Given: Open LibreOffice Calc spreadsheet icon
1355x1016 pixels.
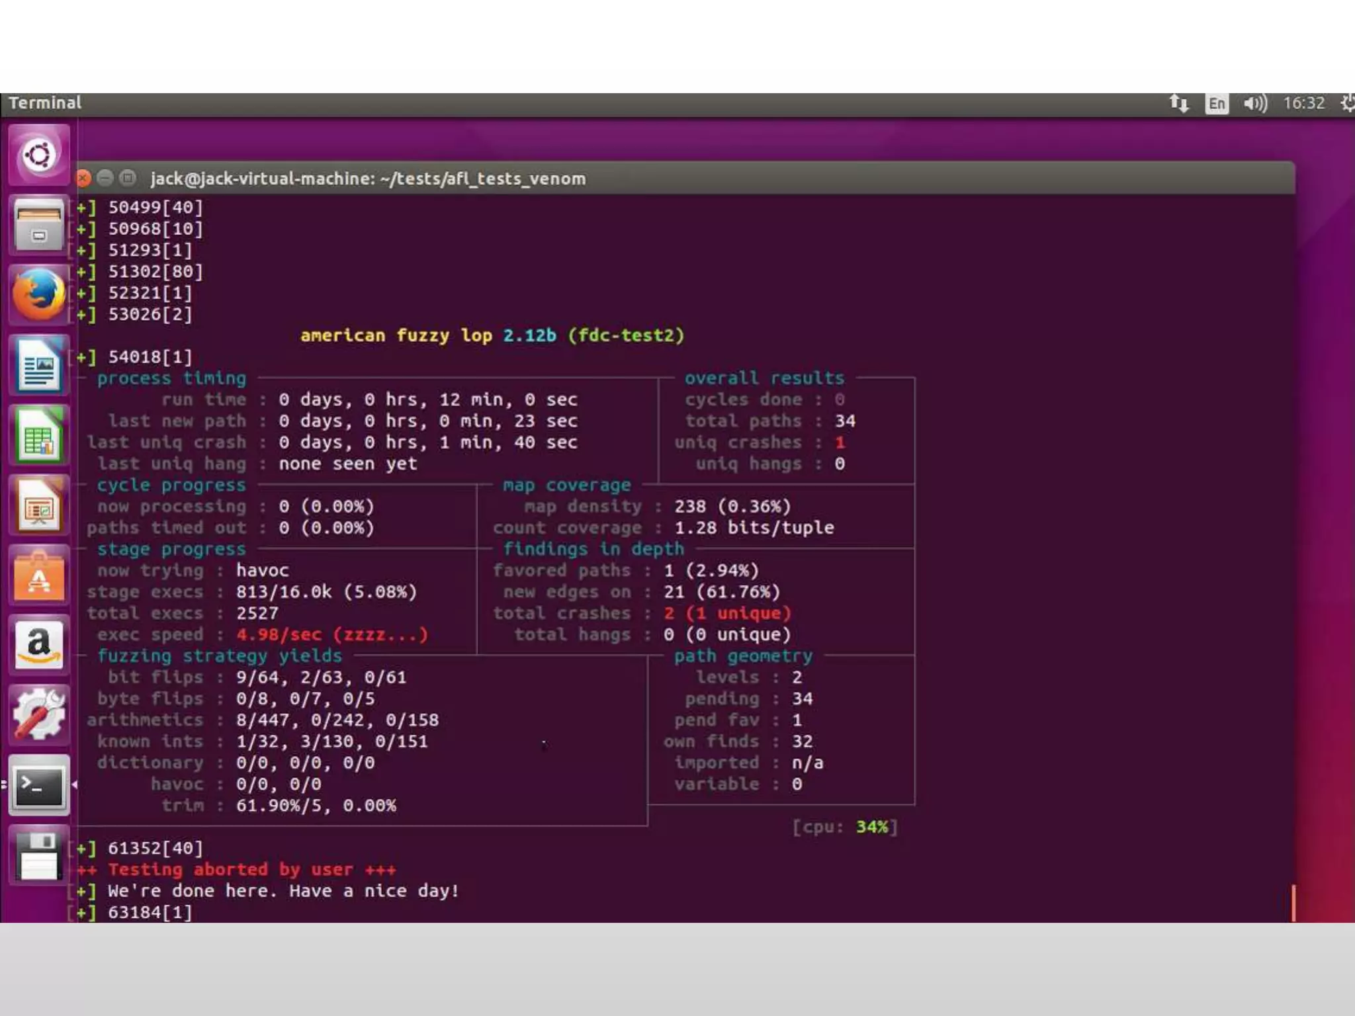Looking at the screenshot, I should 38,436.
